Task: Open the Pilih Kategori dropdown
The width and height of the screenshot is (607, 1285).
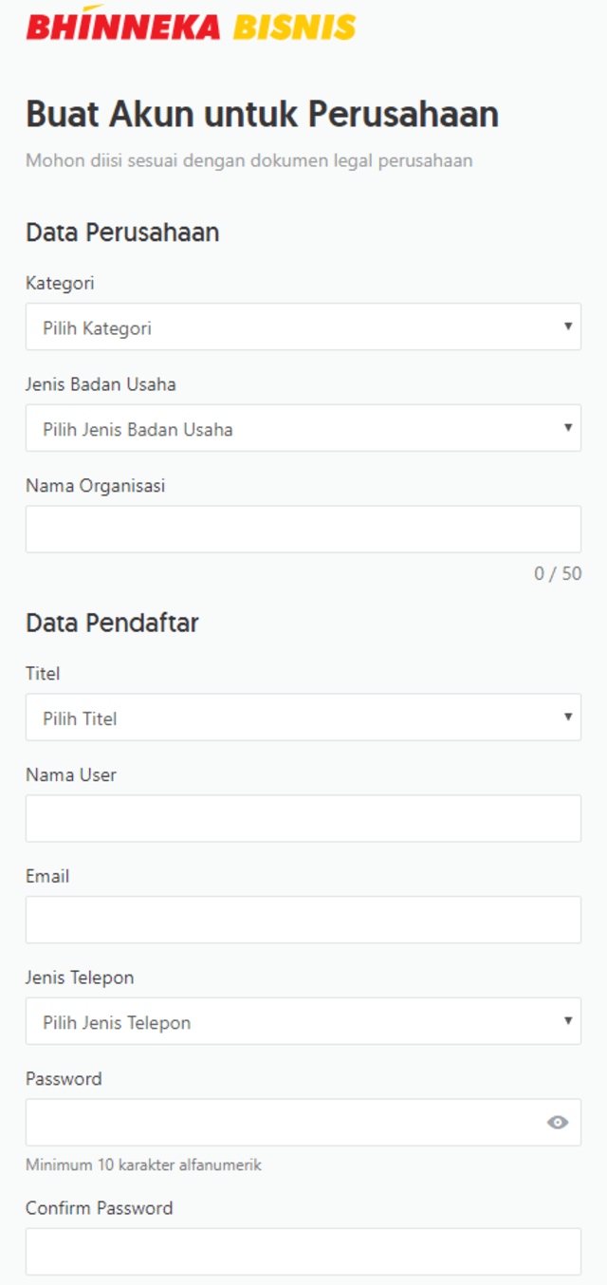Action: (303, 326)
